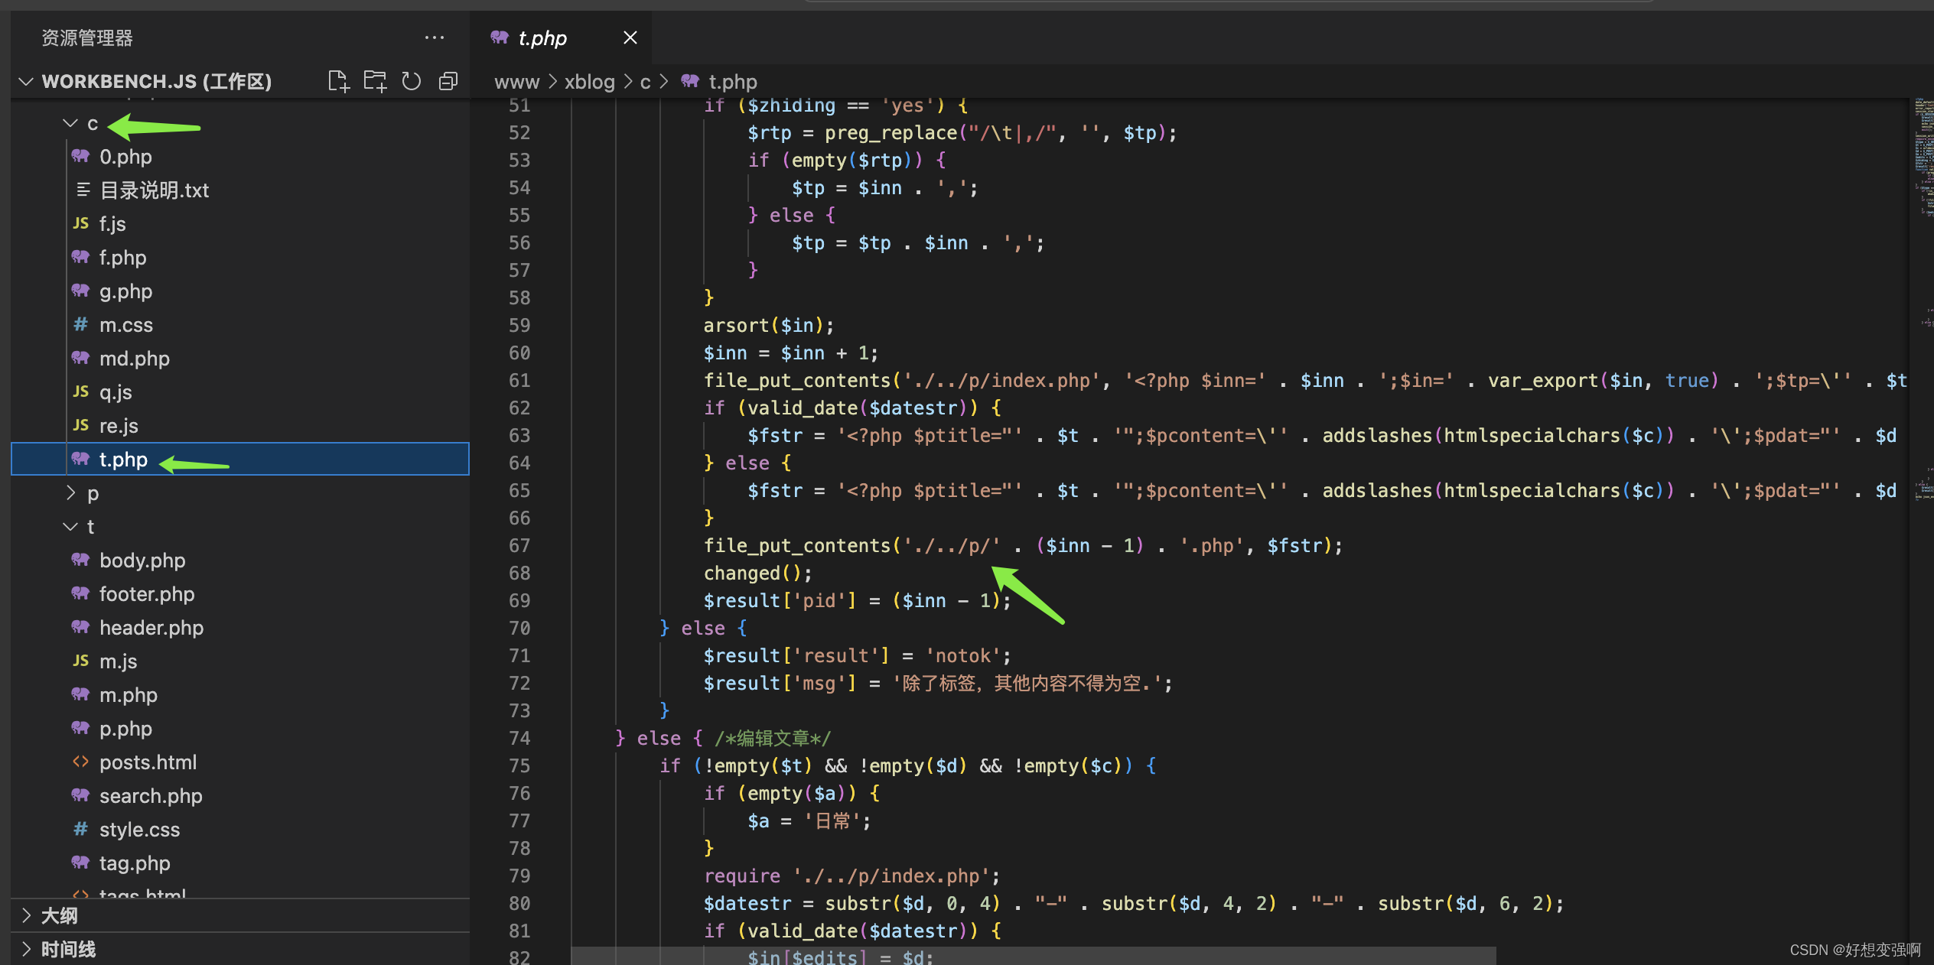Click xblog in the breadcrumb path
The image size is (1934, 965).
589,82
